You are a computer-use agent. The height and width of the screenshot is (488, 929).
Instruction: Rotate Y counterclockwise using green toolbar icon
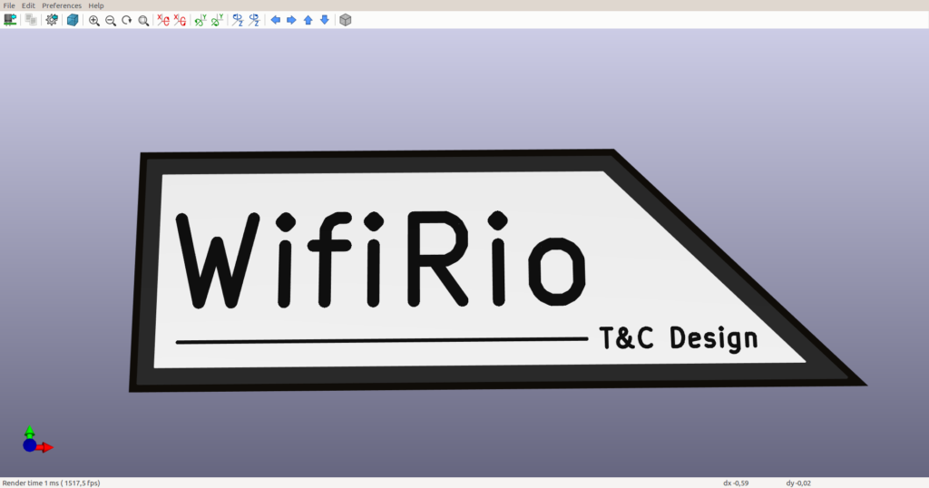click(217, 20)
